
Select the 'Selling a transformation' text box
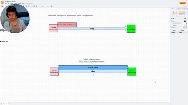[92, 60]
